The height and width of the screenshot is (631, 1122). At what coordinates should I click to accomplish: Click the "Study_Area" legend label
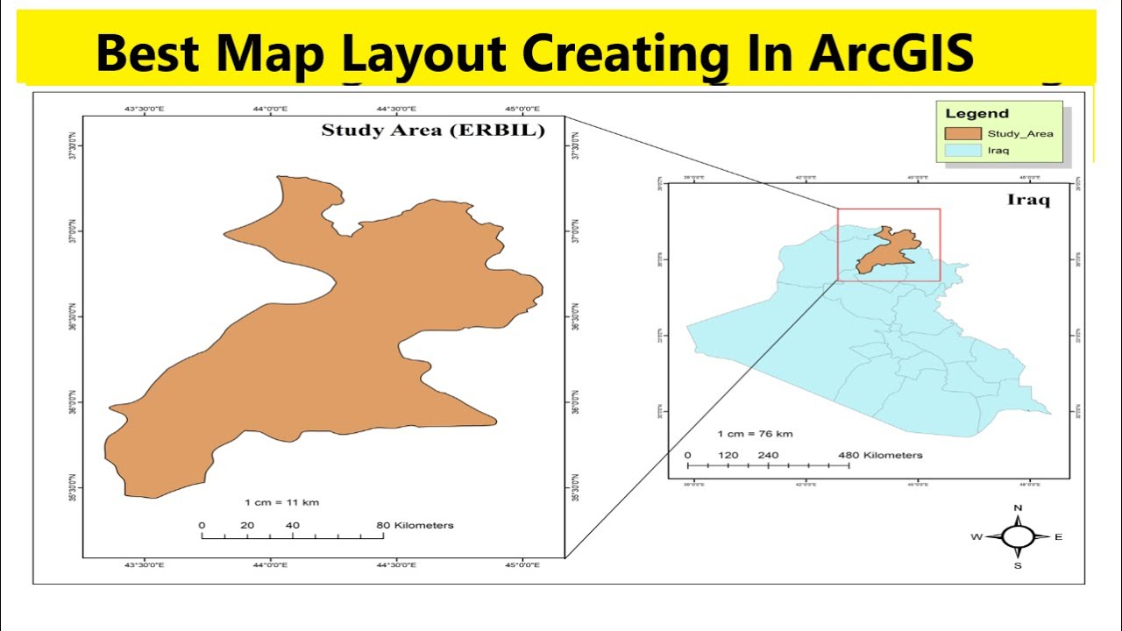[x=1020, y=134]
